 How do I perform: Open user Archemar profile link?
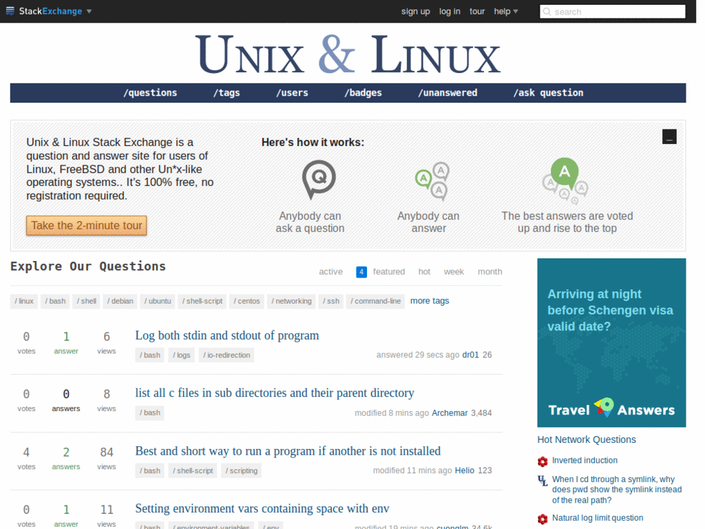[450, 413]
